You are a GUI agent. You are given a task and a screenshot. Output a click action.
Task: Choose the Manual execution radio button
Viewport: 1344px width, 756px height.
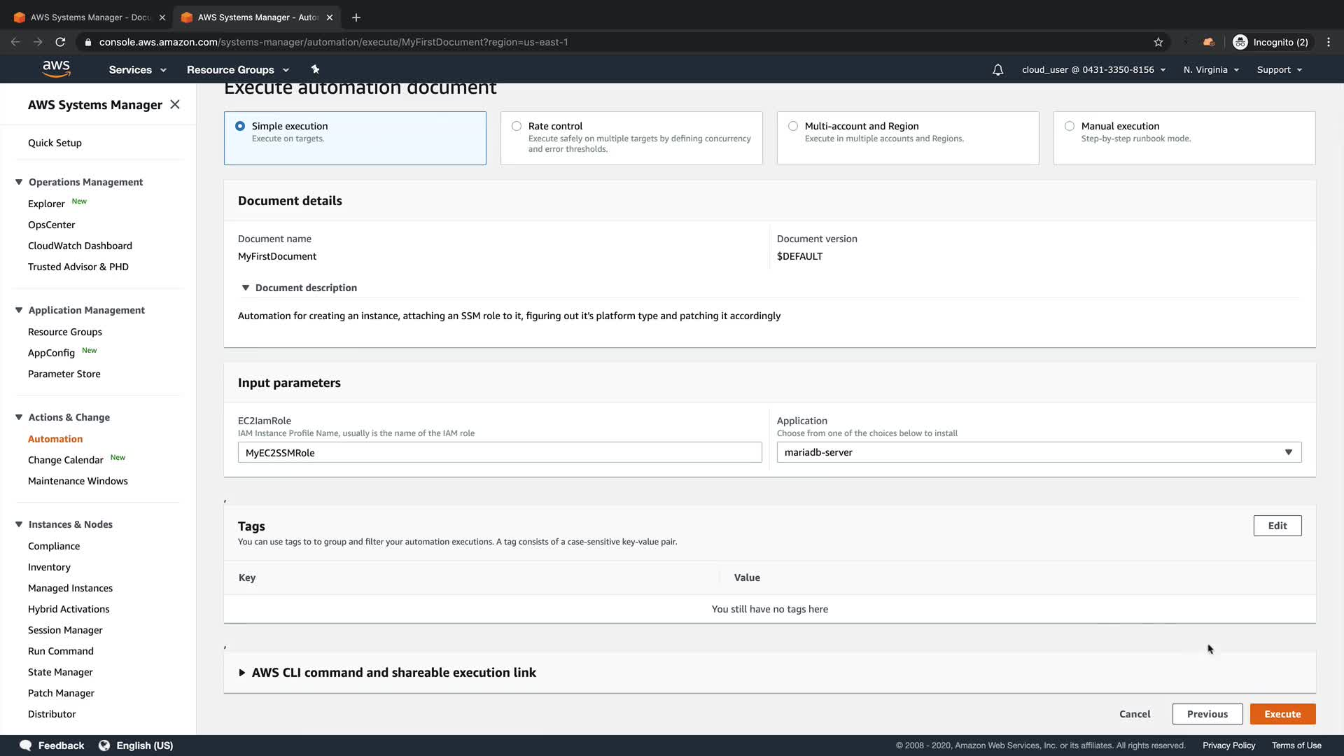click(x=1070, y=126)
